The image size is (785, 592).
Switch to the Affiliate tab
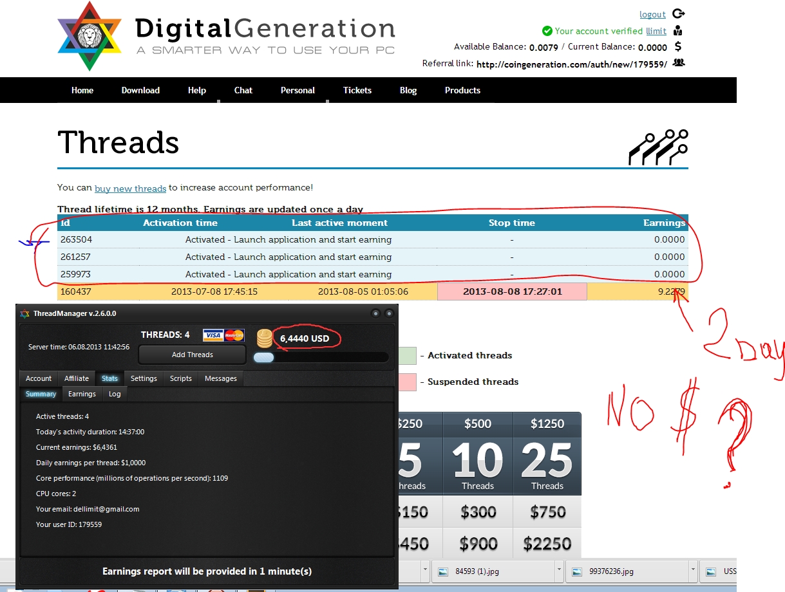[x=77, y=378]
